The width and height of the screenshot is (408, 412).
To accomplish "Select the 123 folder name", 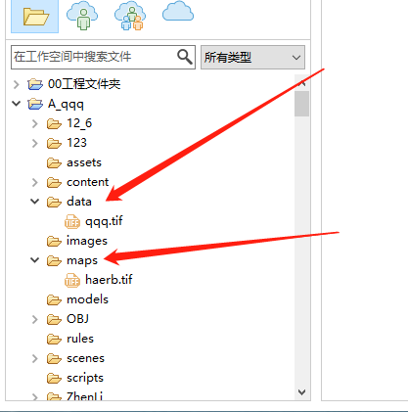I will [x=76, y=143].
